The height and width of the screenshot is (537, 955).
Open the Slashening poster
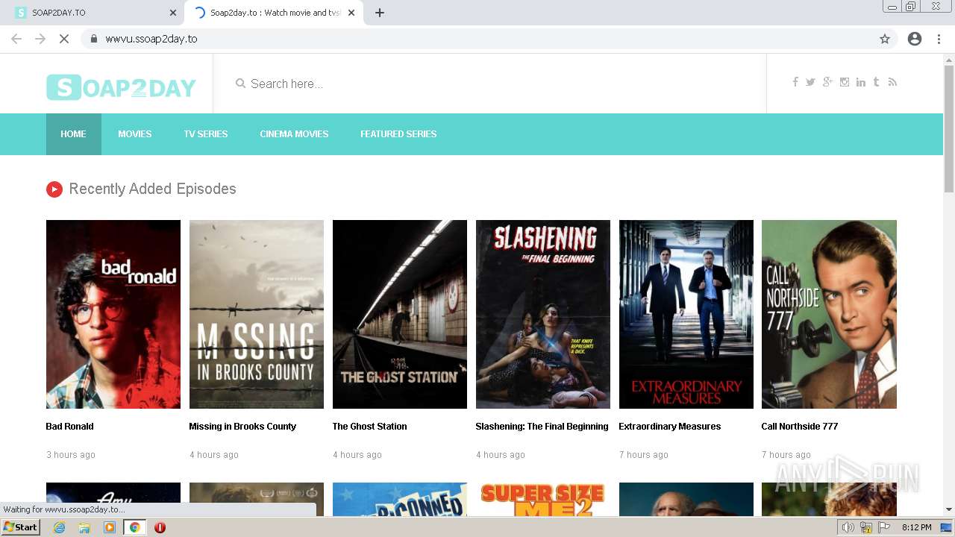pos(543,314)
